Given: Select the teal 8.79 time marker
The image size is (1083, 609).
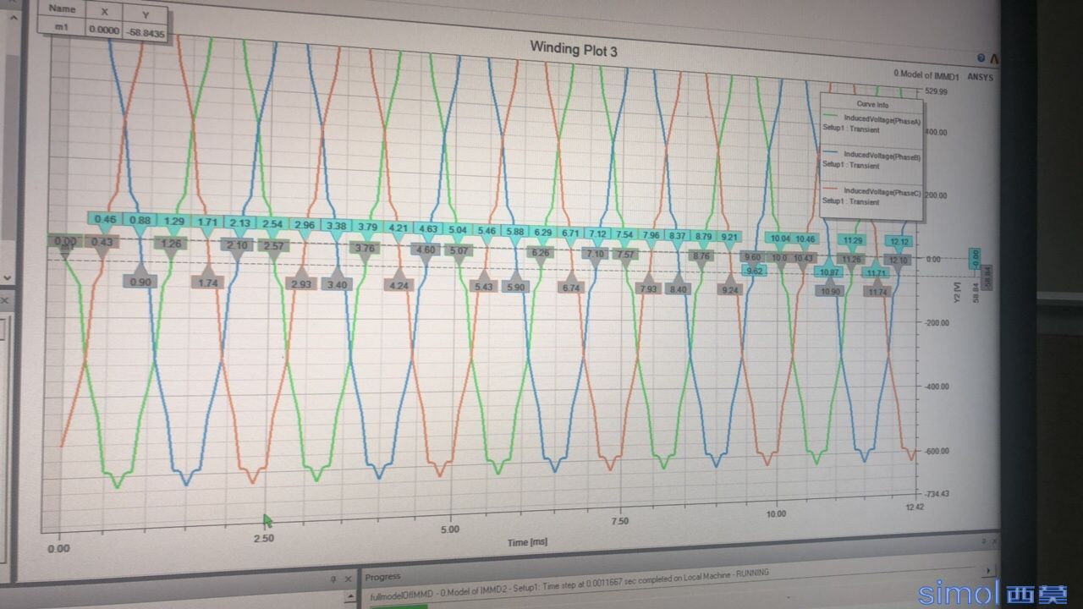Looking at the screenshot, I should pyautogui.click(x=702, y=236).
